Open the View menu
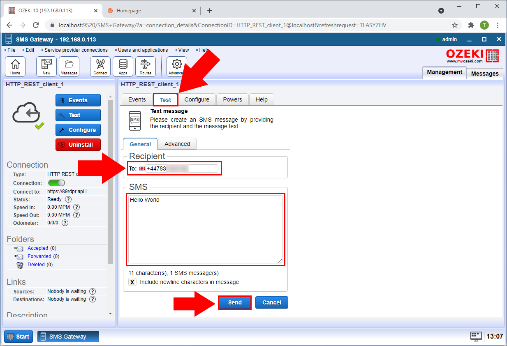Viewport: 507px width, 346px height. click(183, 50)
